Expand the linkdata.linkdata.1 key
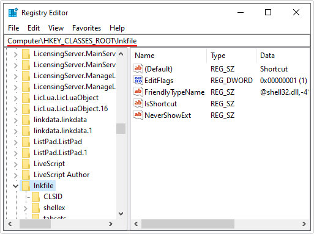 [16, 131]
